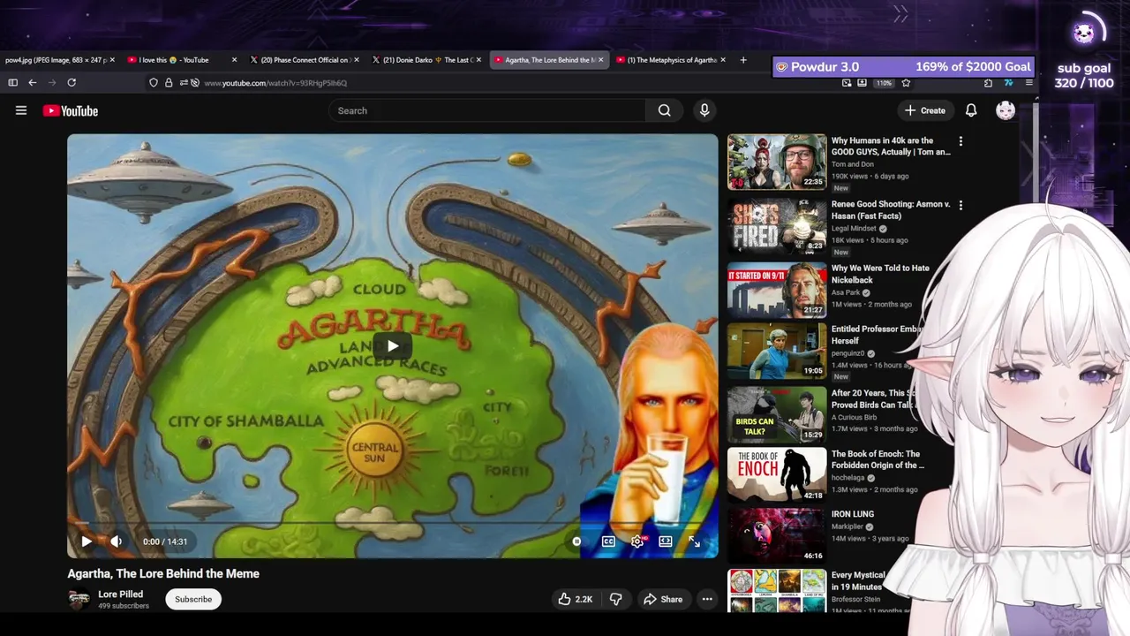
Task: Click the install or download icon in the address bar
Action: click(862, 83)
